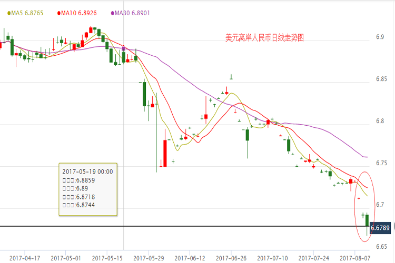Select the red chart title text
This screenshot has height=263, width=395.
pos(264,38)
